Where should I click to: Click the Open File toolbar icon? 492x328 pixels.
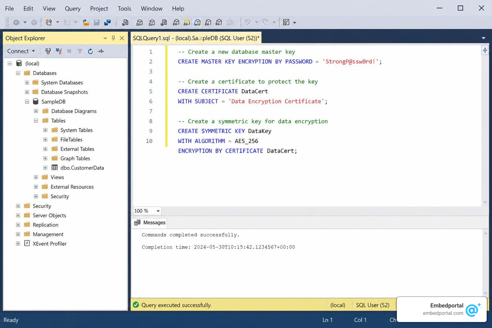click(86, 22)
